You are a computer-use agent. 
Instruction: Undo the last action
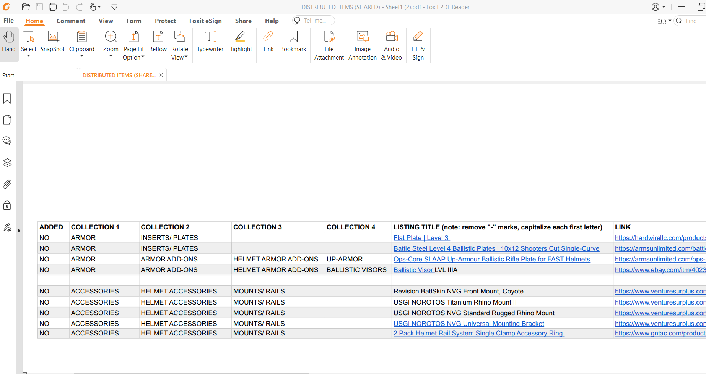tap(66, 7)
